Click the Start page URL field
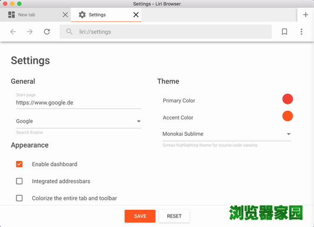The image size is (314, 227). pyautogui.click(x=78, y=103)
